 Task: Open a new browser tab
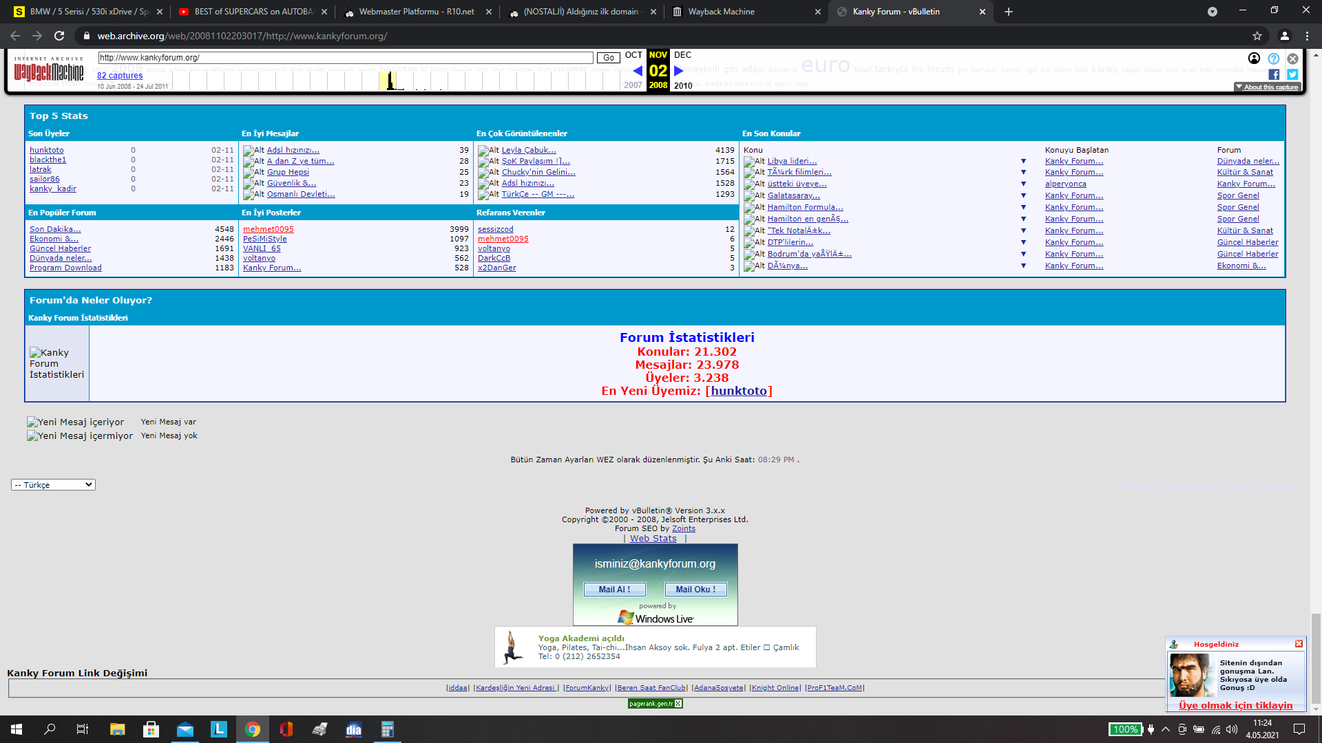point(1009,12)
